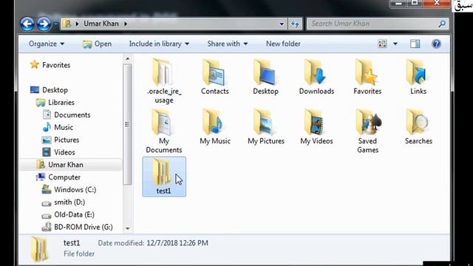473x266 pixels.
Task: Select Favorites in the navigation pane
Action: click(x=56, y=65)
